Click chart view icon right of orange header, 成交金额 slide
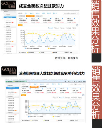The height and width of the screenshot is (128, 102). point(77,25)
